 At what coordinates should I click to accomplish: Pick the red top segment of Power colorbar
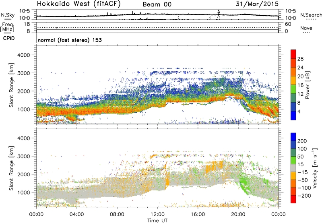293,54
